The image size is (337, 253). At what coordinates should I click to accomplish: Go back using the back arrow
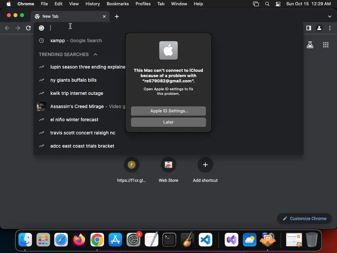coord(7,28)
